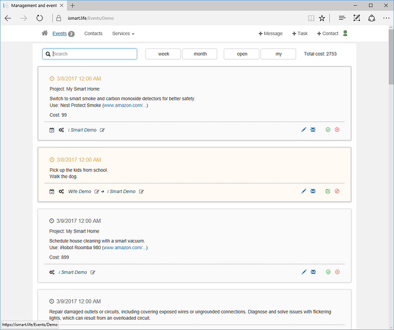Mark Pick up kids event as done

pyautogui.click(x=328, y=191)
